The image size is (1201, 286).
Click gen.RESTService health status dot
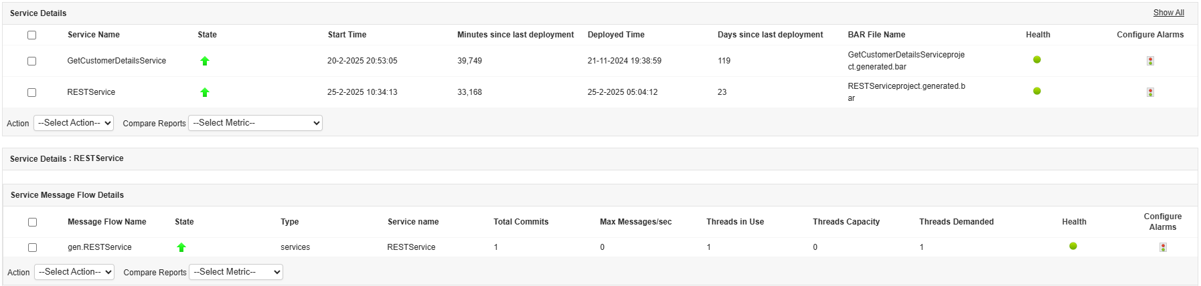(x=1073, y=246)
